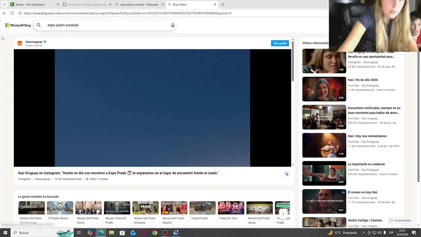Open File Explorer from the taskbar
This screenshot has height=237, width=421.
click(x=111, y=233)
